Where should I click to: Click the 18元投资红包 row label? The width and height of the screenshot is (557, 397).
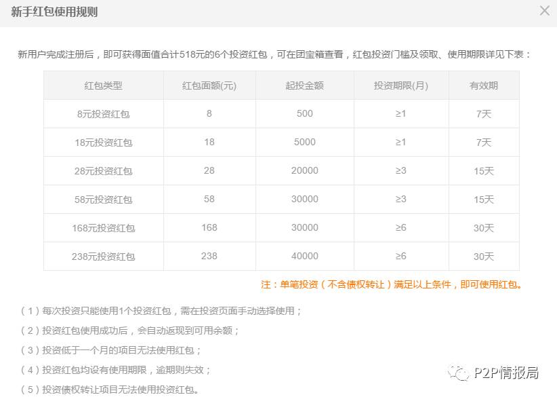pyautogui.click(x=104, y=143)
